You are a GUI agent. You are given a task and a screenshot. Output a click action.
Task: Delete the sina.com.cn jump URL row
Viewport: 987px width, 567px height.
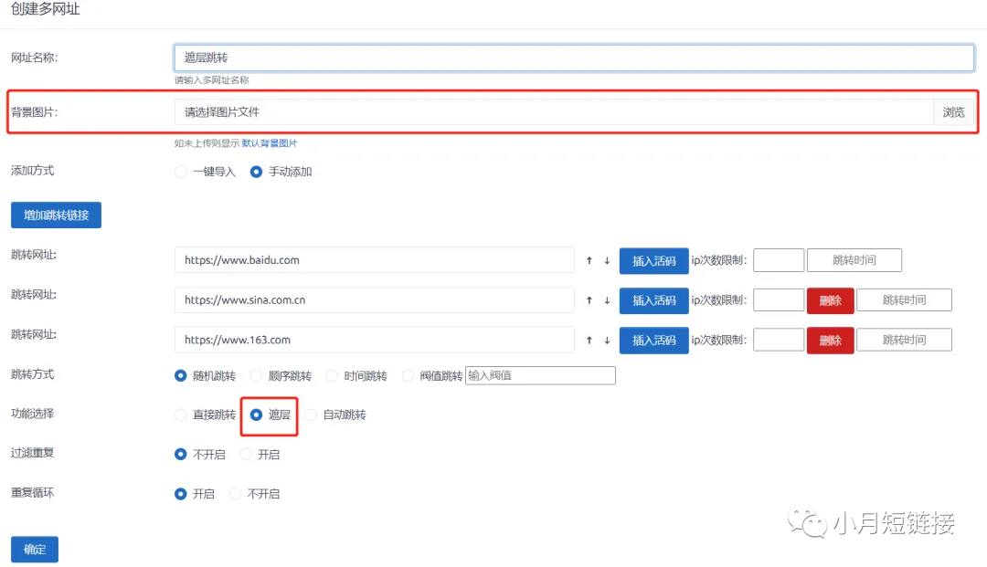pos(830,300)
